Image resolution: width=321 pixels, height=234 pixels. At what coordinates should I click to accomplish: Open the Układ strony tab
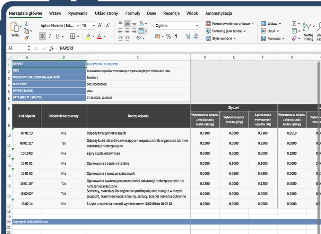pyautogui.click(x=106, y=13)
